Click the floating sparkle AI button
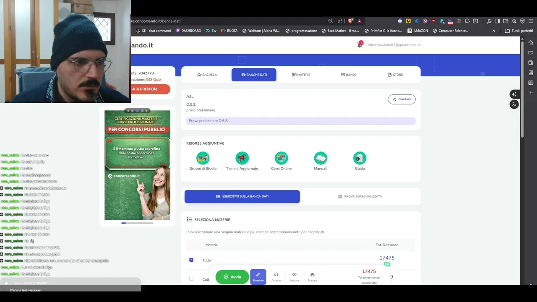The height and width of the screenshot is (302, 537). coord(514,94)
